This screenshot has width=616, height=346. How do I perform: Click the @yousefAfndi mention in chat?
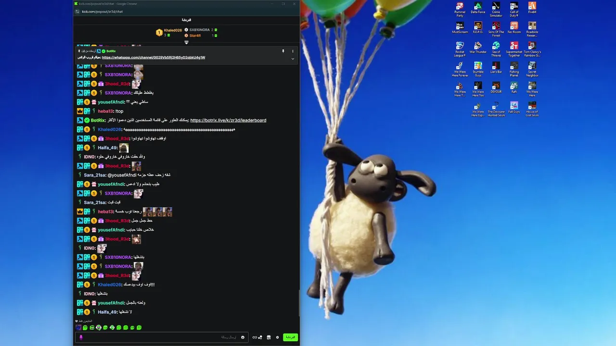click(122, 175)
